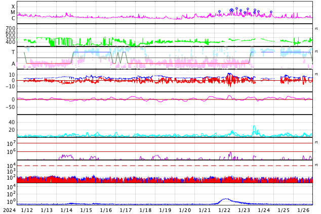Click the A sector axis label
The image size is (321, 214).
click(13, 64)
